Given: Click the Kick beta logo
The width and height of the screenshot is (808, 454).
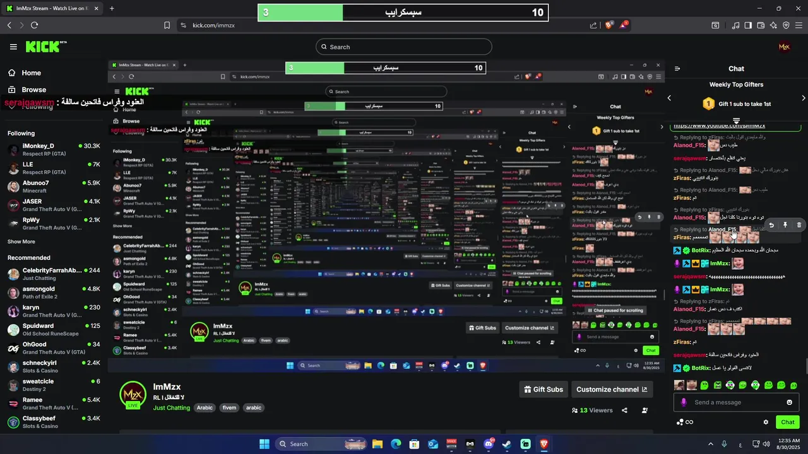Looking at the screenshot, I should point(45,47).
